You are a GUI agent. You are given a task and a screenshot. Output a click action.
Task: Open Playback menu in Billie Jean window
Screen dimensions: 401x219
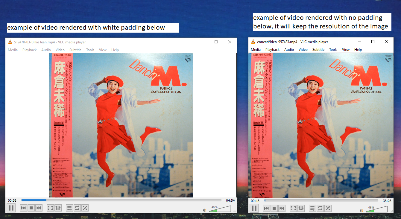[x=29, y=50]
